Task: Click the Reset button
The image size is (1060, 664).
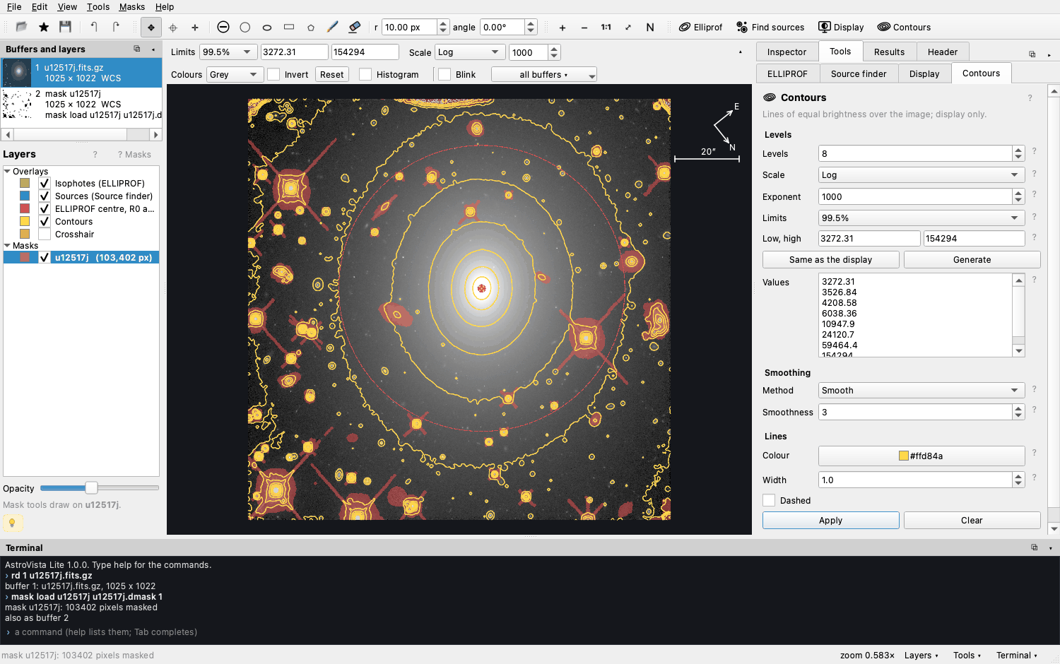Action: click(332, 74)
